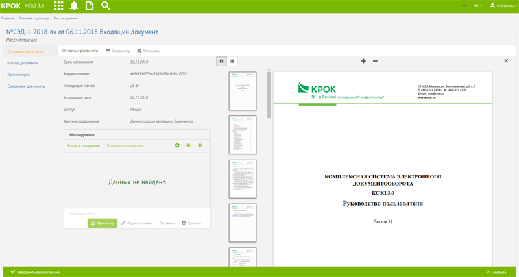Click correspondent «ИНЖЕНЕРНАЯ КОМПАНИЯ», ООО
This screenshot has height=277, width=519.
(158, 74)
